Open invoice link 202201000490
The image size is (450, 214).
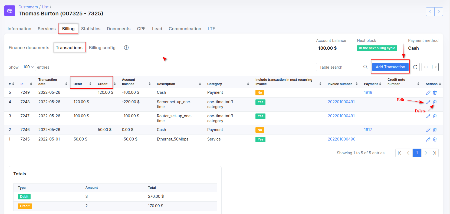341,139
